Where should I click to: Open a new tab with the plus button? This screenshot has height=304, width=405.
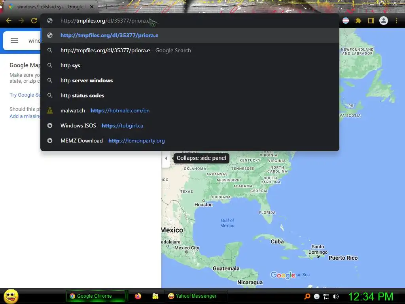[106, 7]
